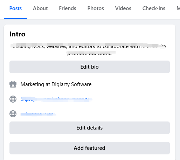180x160 pixels.
Task: Click the Edit bio button
Action: tap(90, 67)
